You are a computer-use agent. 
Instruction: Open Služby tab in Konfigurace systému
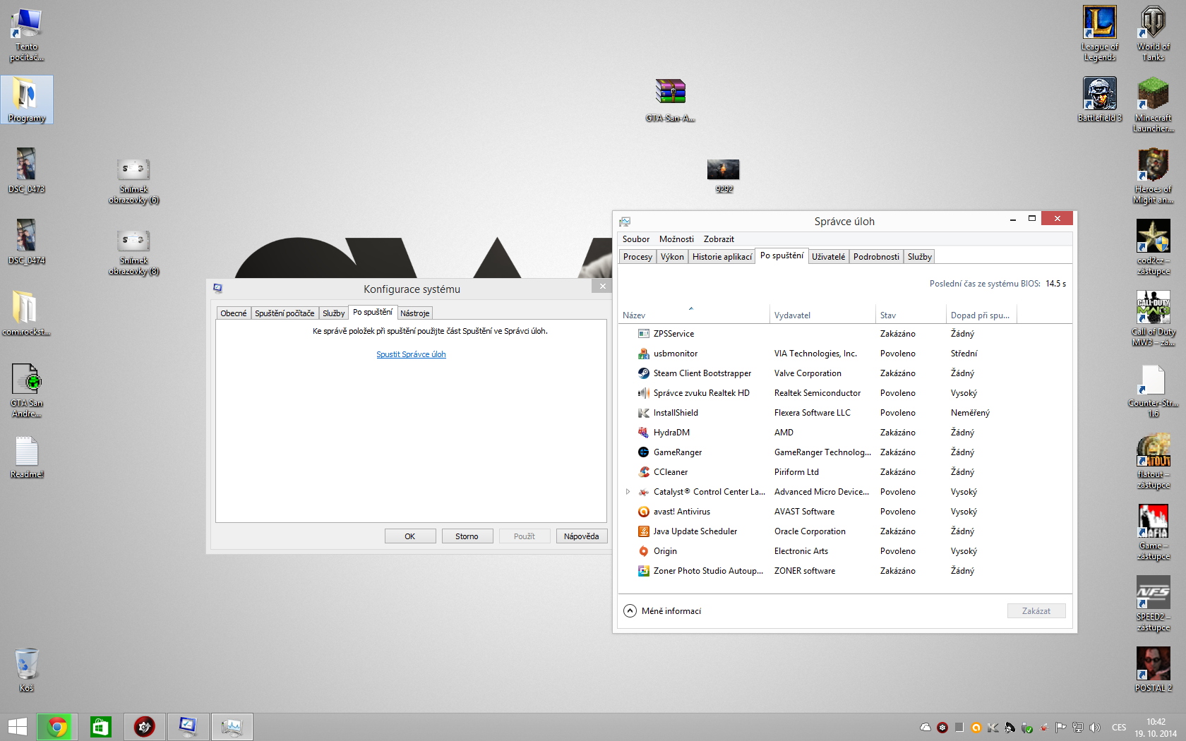(x=334, y=313)
